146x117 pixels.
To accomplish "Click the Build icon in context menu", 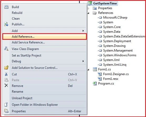I will tap(6, 7).
